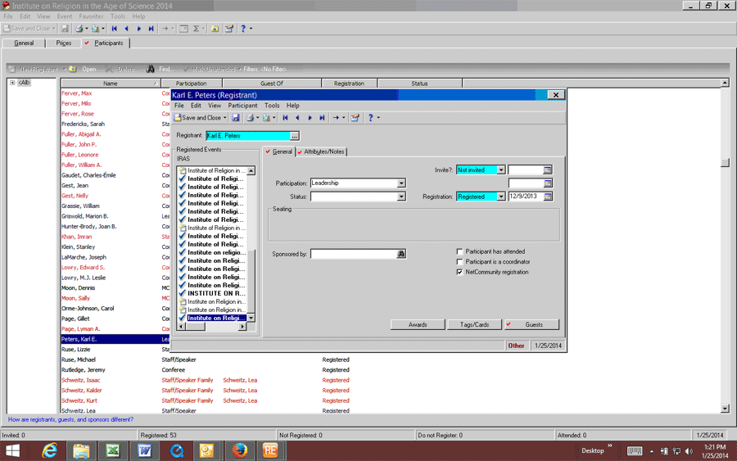Switch to the Prices tab in main window
The width and height of the screenshot is (737, 461).
click(63, 43)
